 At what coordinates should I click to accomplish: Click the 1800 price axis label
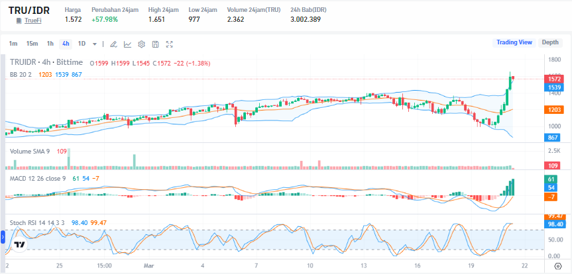click(x=554, y=60)
